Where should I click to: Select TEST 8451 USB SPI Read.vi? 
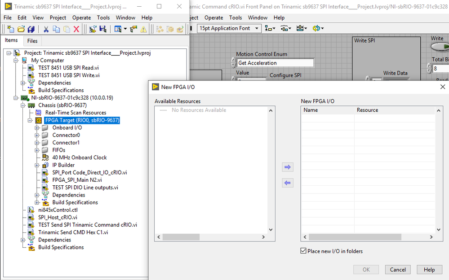(68, 68)
